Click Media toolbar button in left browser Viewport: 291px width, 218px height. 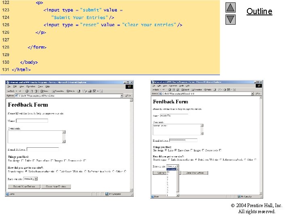pos(71,91)
